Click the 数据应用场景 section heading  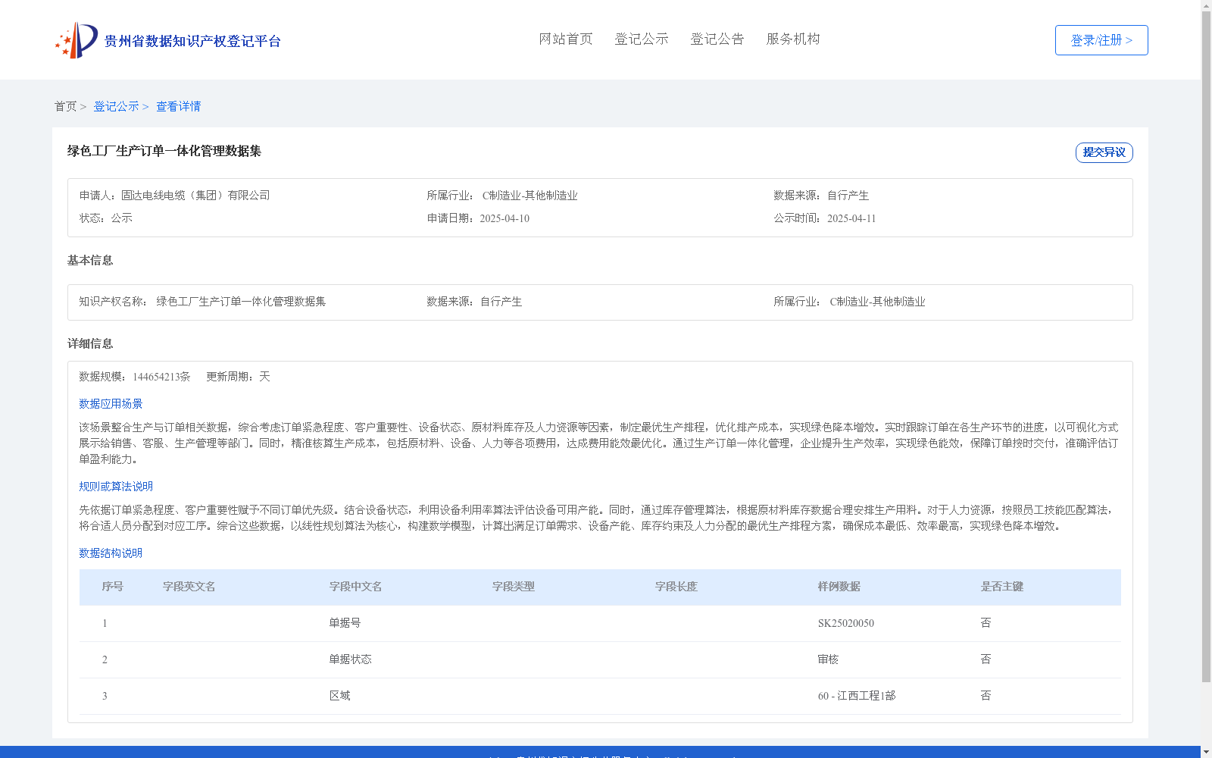pyautogui.click(x=111, y=404)
